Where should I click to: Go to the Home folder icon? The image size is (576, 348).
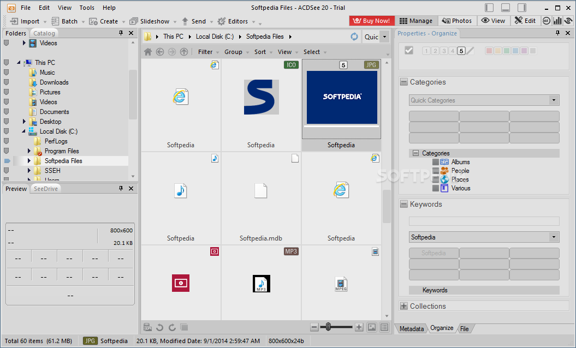pyautogui.click(x=147, y=52)
